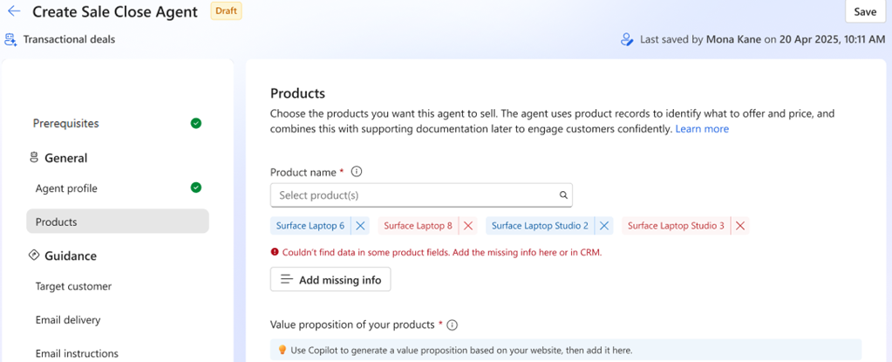892x362 pixels.
Task: Remove Surface Laptop 8 tag
Action: point(468,226)
